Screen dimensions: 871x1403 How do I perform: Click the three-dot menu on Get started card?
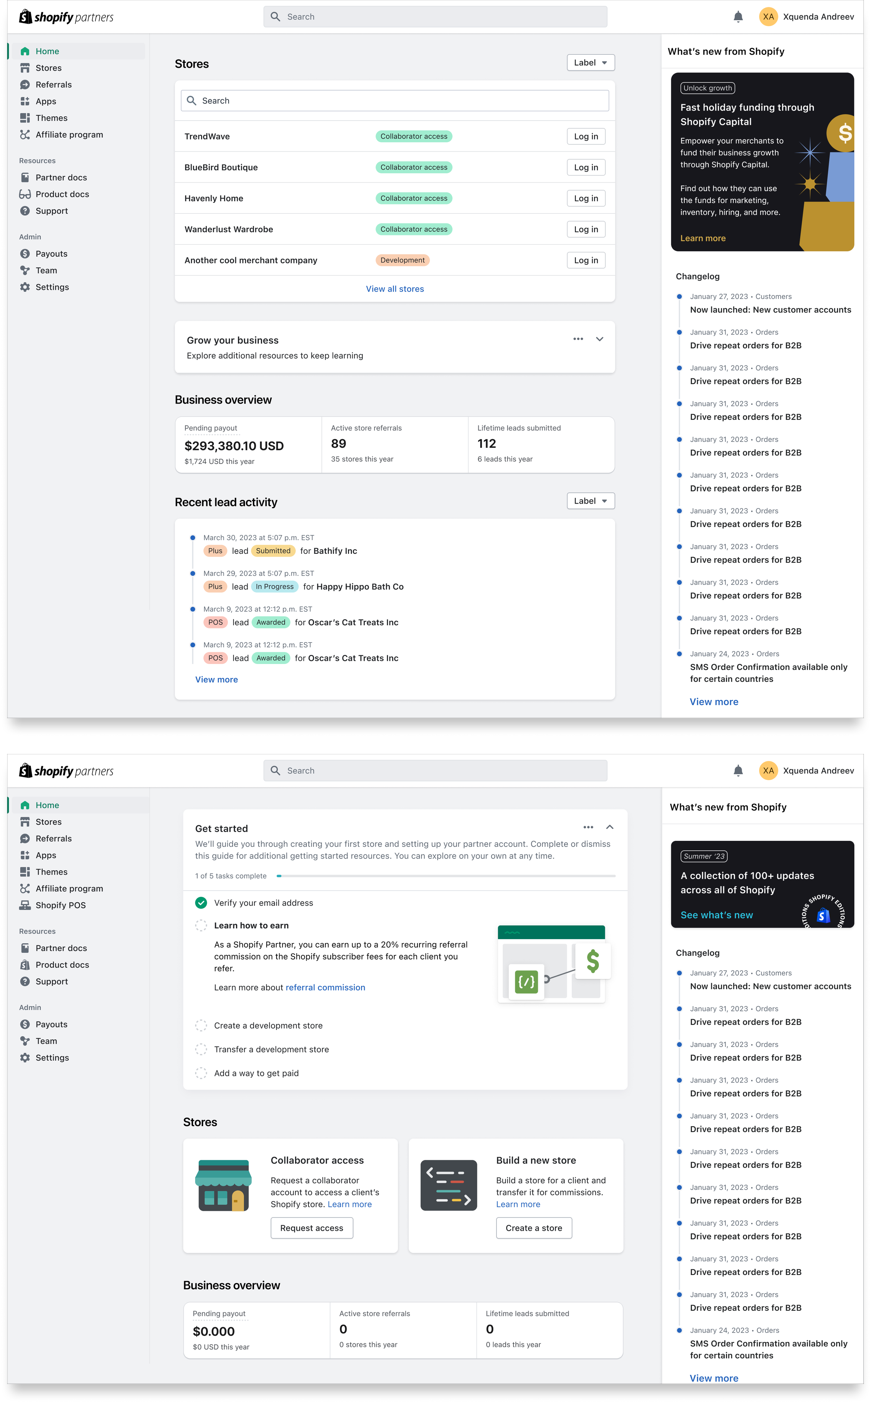pos(588,827)
